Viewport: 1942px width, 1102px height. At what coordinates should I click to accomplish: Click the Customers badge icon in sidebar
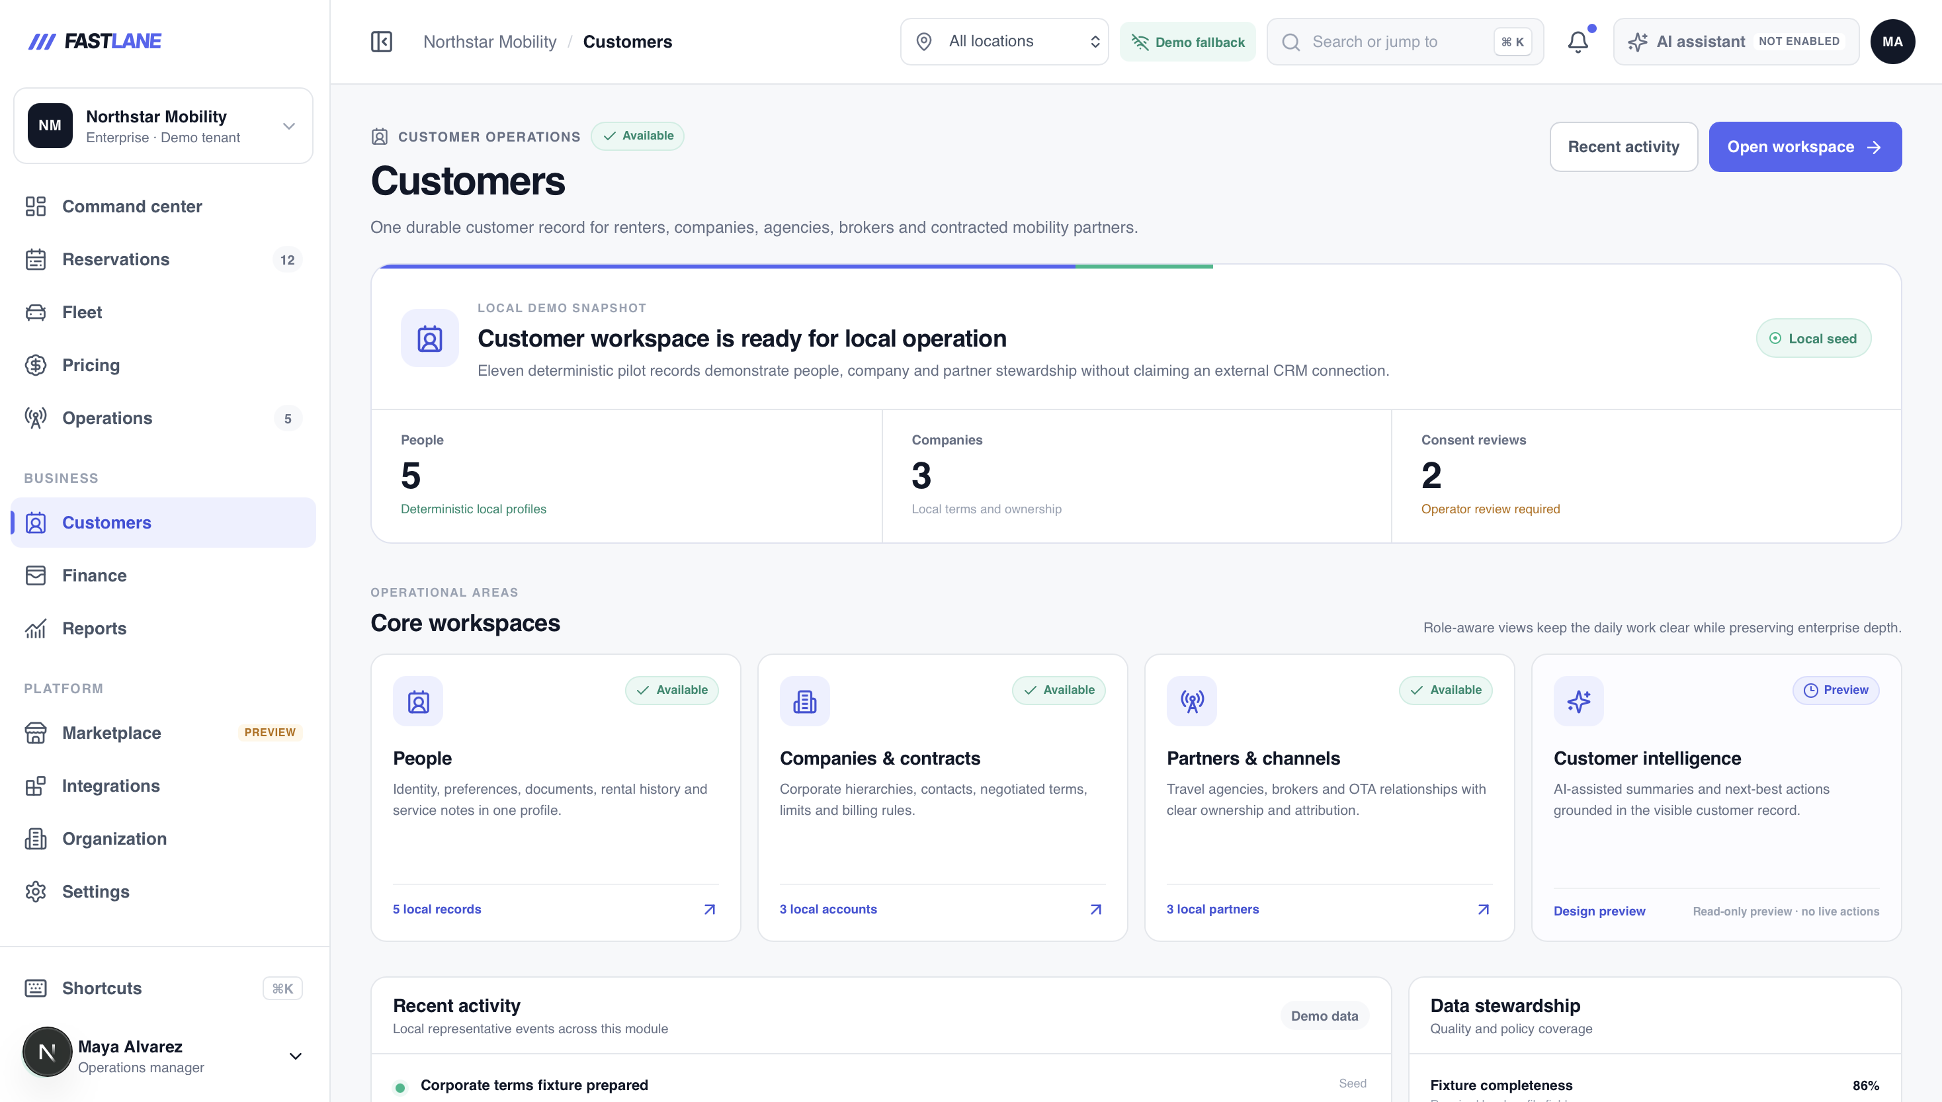[x=36, y=523]
